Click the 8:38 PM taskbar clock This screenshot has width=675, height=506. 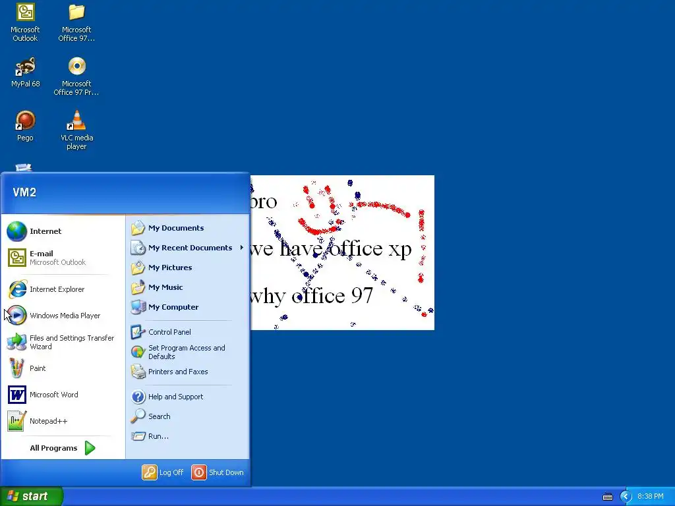(x=650, y=497)
